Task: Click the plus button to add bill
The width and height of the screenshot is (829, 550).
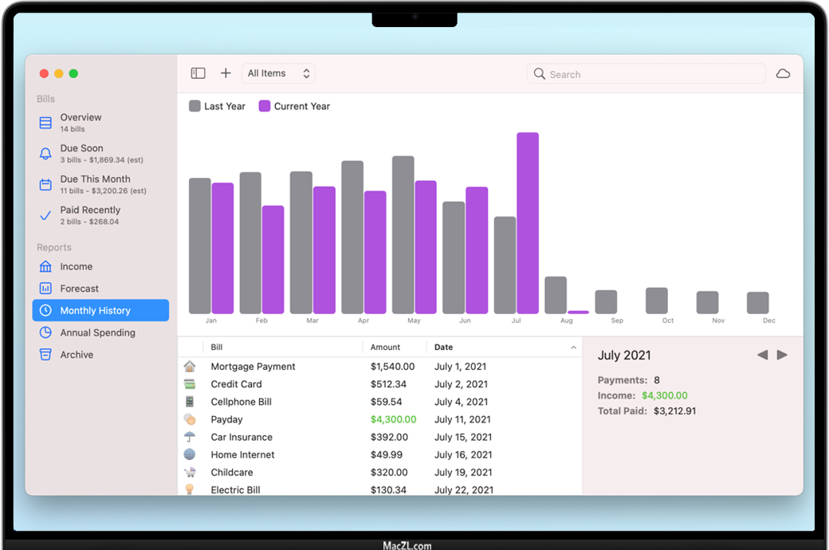Action: click(226, 73)
